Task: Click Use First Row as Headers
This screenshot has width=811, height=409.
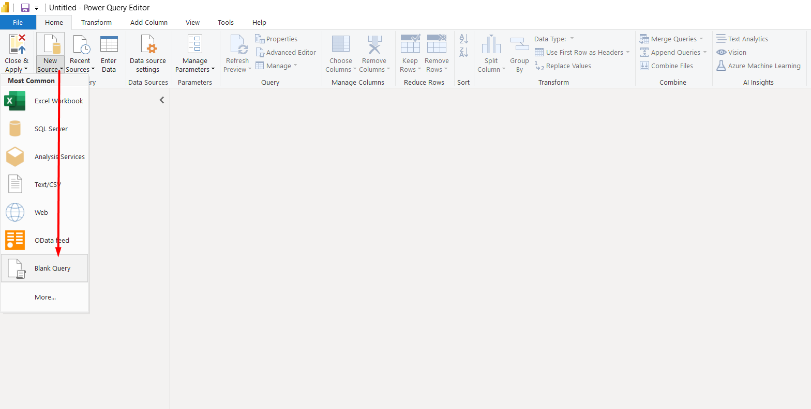Action: pyautogui.click(x=579, y=52)
